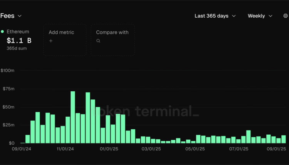Select the tallest bar in the chart
Viewport: 289px width, 165px height.
pos(73,117)
